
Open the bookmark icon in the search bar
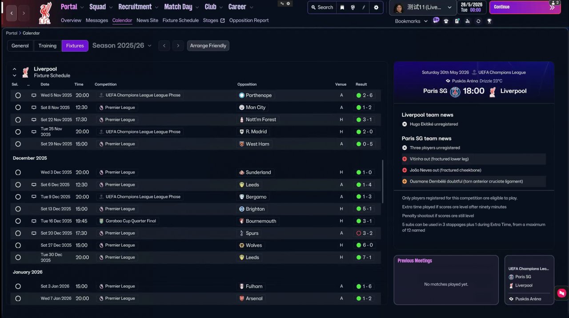[x=342, y=8]
